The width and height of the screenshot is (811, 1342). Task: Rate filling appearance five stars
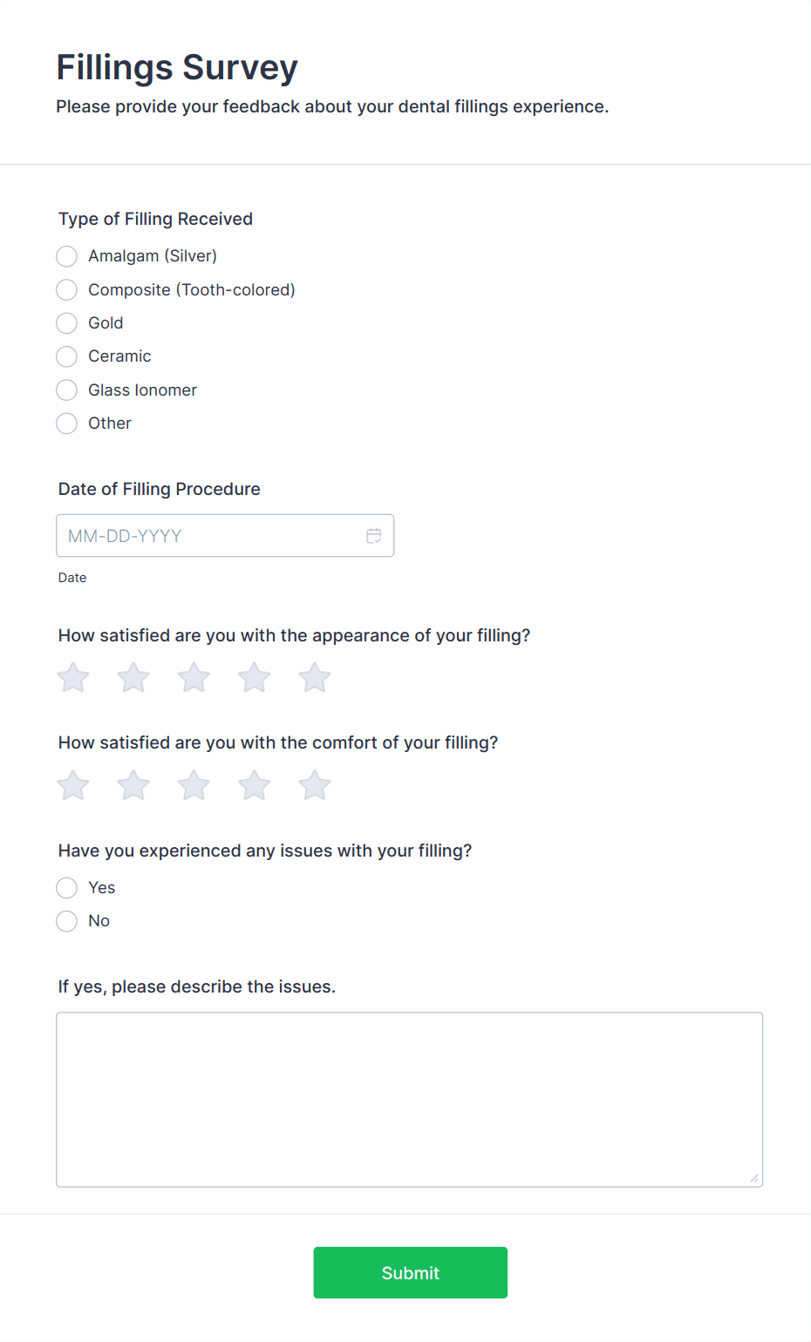(315, 677)
